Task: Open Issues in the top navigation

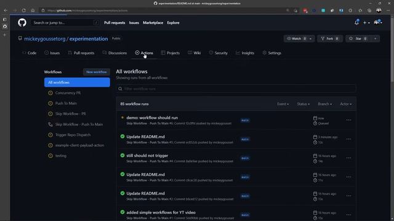Action: click(134, 23)
